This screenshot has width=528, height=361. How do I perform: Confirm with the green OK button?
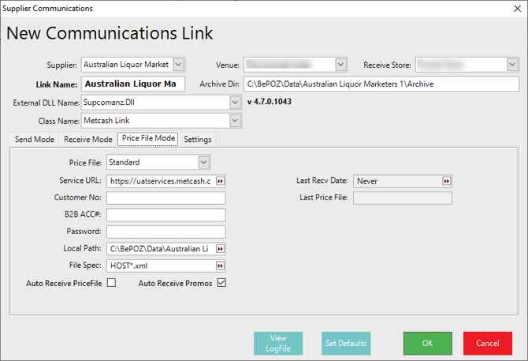coord(427,343)
